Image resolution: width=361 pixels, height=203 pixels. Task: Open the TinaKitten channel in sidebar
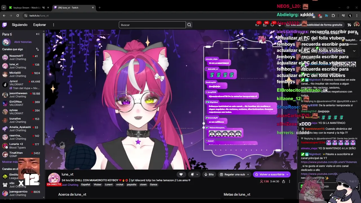click(21, 155)
